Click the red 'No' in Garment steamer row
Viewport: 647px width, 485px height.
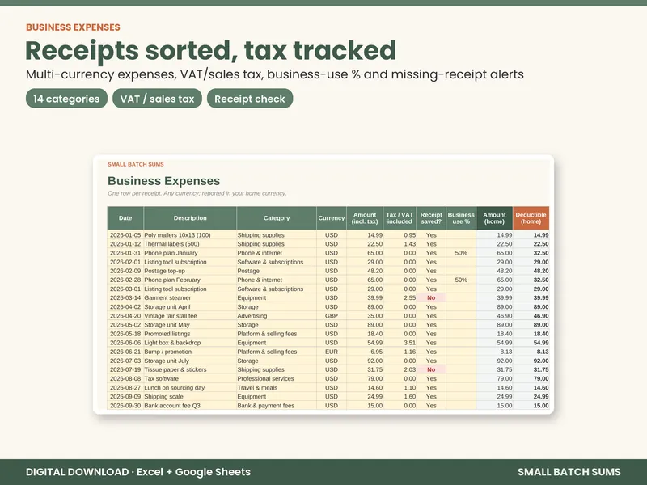click(x=431, y=297)
